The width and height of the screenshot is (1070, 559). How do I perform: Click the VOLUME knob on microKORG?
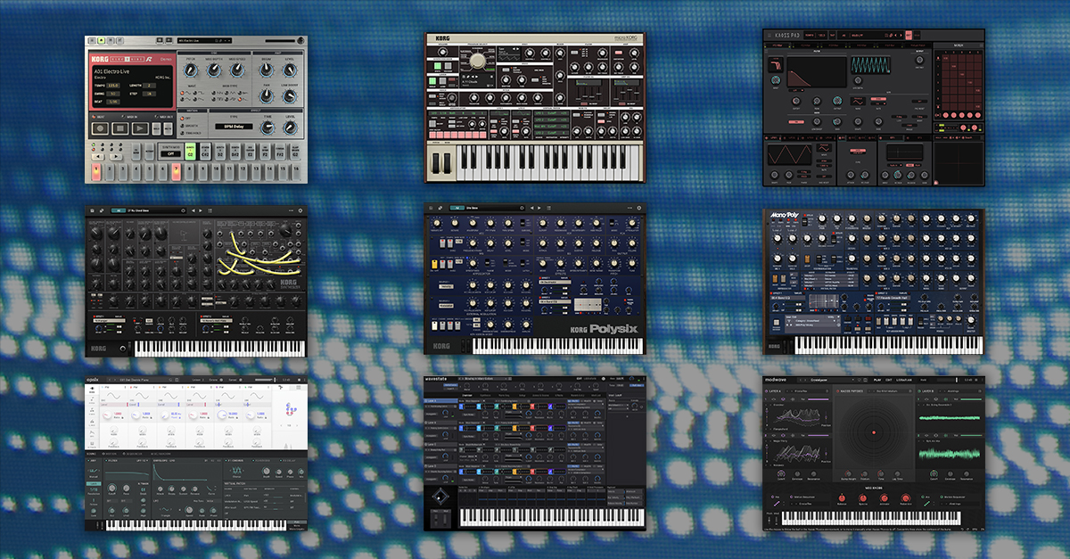(x=442, y=52)
